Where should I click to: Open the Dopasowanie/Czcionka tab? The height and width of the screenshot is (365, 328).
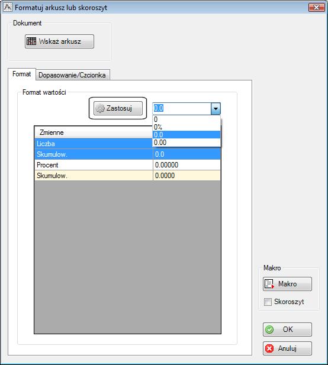(72, 75)
